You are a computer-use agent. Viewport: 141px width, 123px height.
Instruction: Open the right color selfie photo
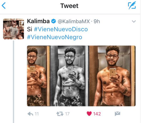[112, 76]
